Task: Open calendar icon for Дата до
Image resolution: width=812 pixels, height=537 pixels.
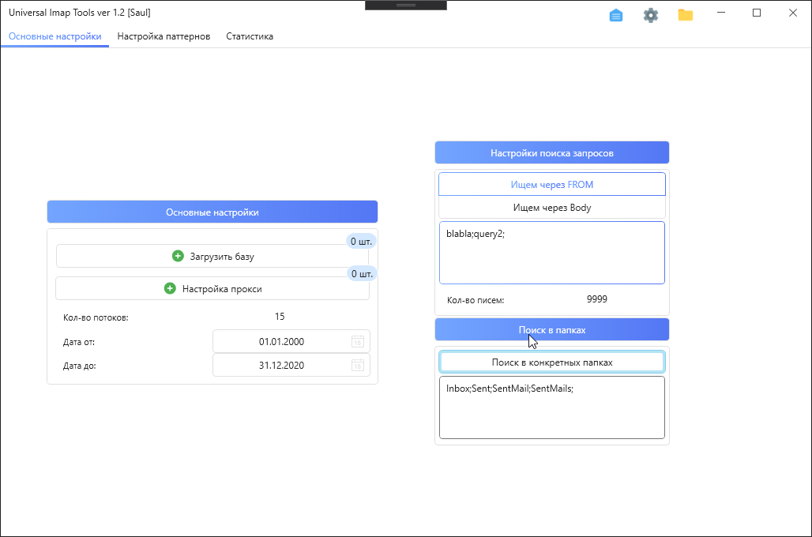Action: 357,365
